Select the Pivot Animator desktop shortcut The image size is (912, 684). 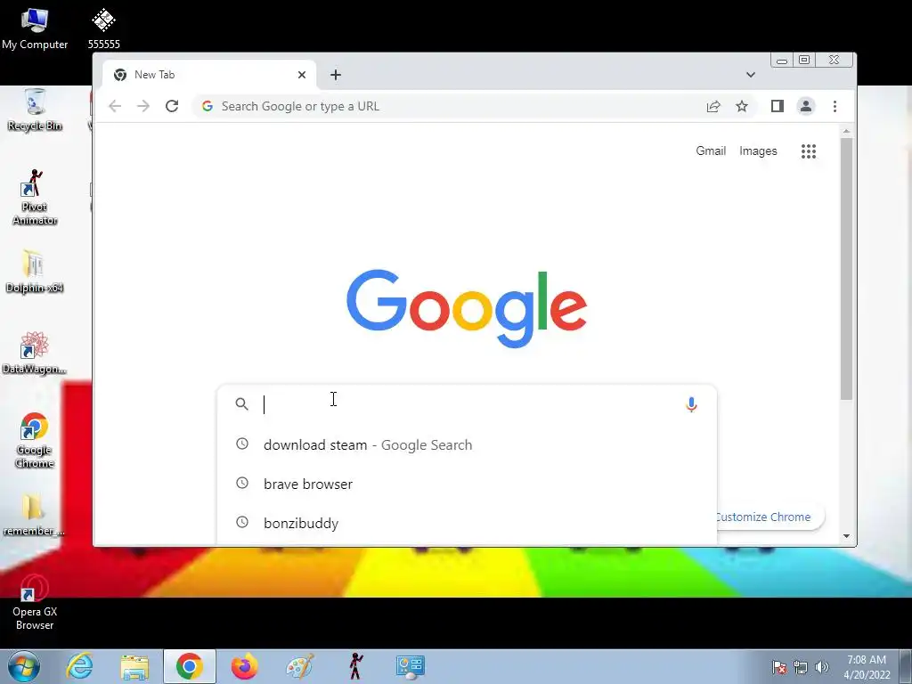pos(35,198)
